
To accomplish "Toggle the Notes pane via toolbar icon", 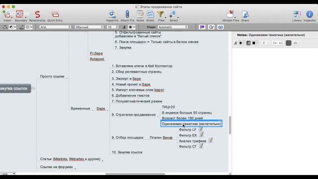I will tap(140, 14).
